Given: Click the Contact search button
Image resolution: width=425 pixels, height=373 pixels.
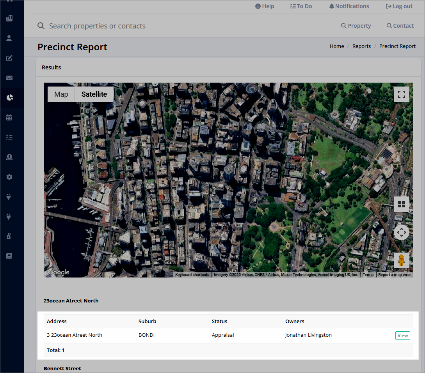Looking at the screenshot, I should point(400,26).
